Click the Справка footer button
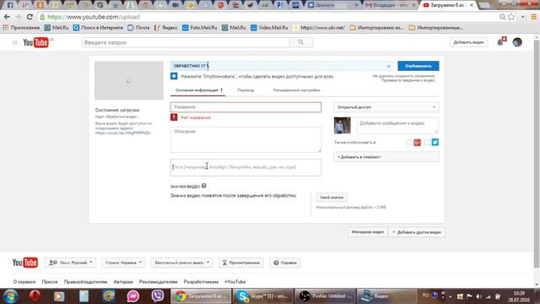Image resolution: width=540 pixels, height=304 pixels. point(285,263)
